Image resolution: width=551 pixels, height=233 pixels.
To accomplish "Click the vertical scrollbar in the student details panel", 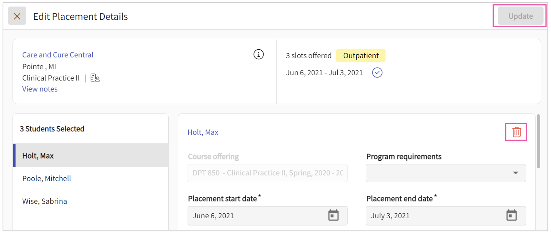I will click(x=538, y=141).
